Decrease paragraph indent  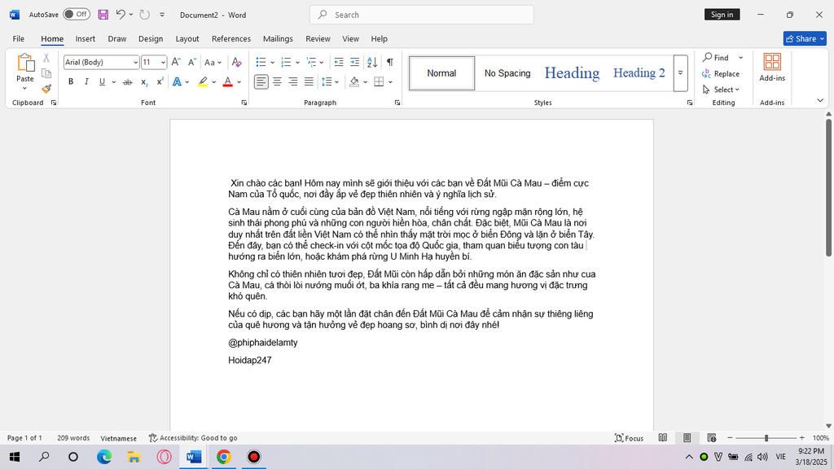pos(338,62)
